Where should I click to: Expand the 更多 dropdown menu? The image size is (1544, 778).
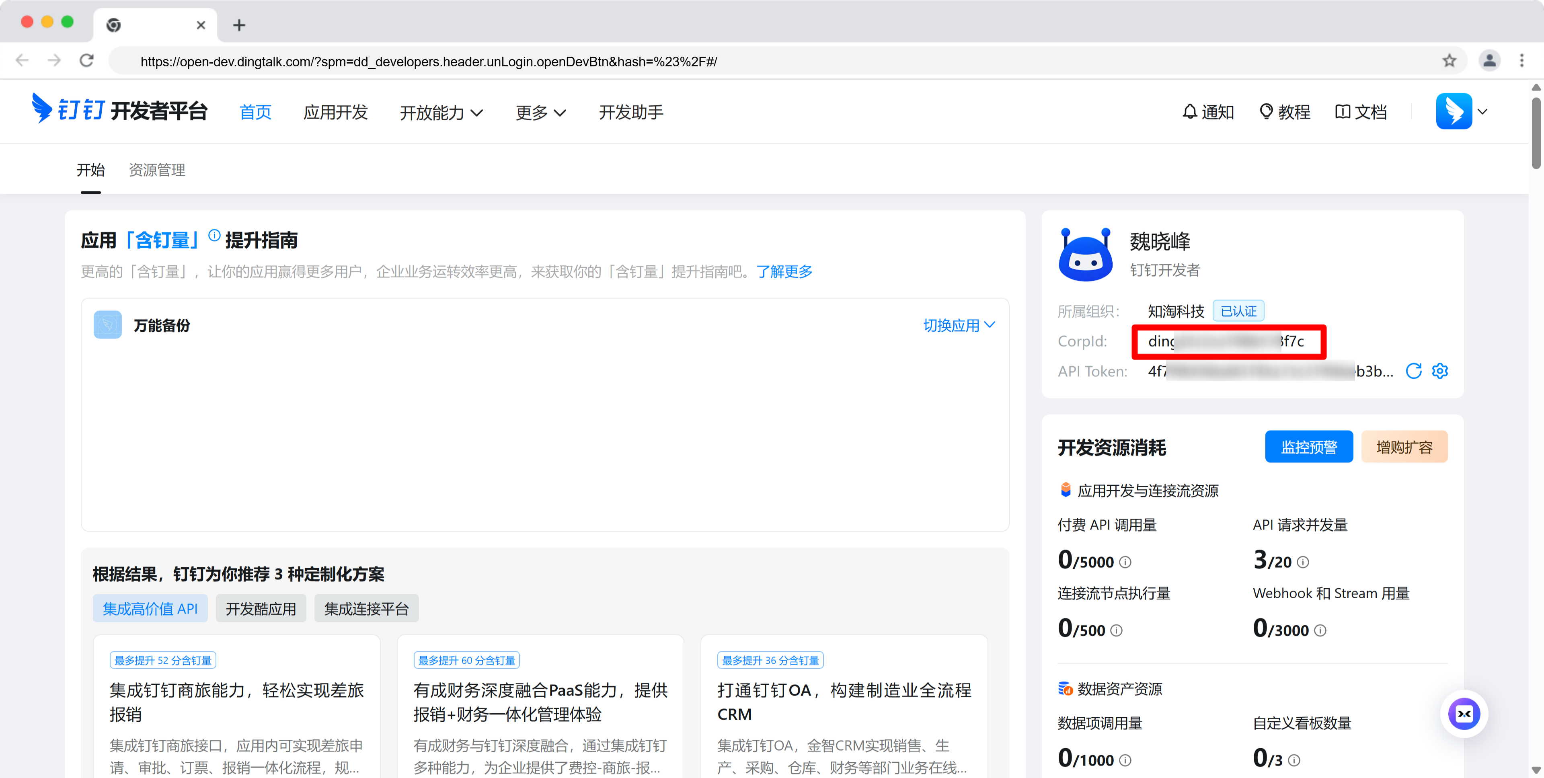[541, 113]
